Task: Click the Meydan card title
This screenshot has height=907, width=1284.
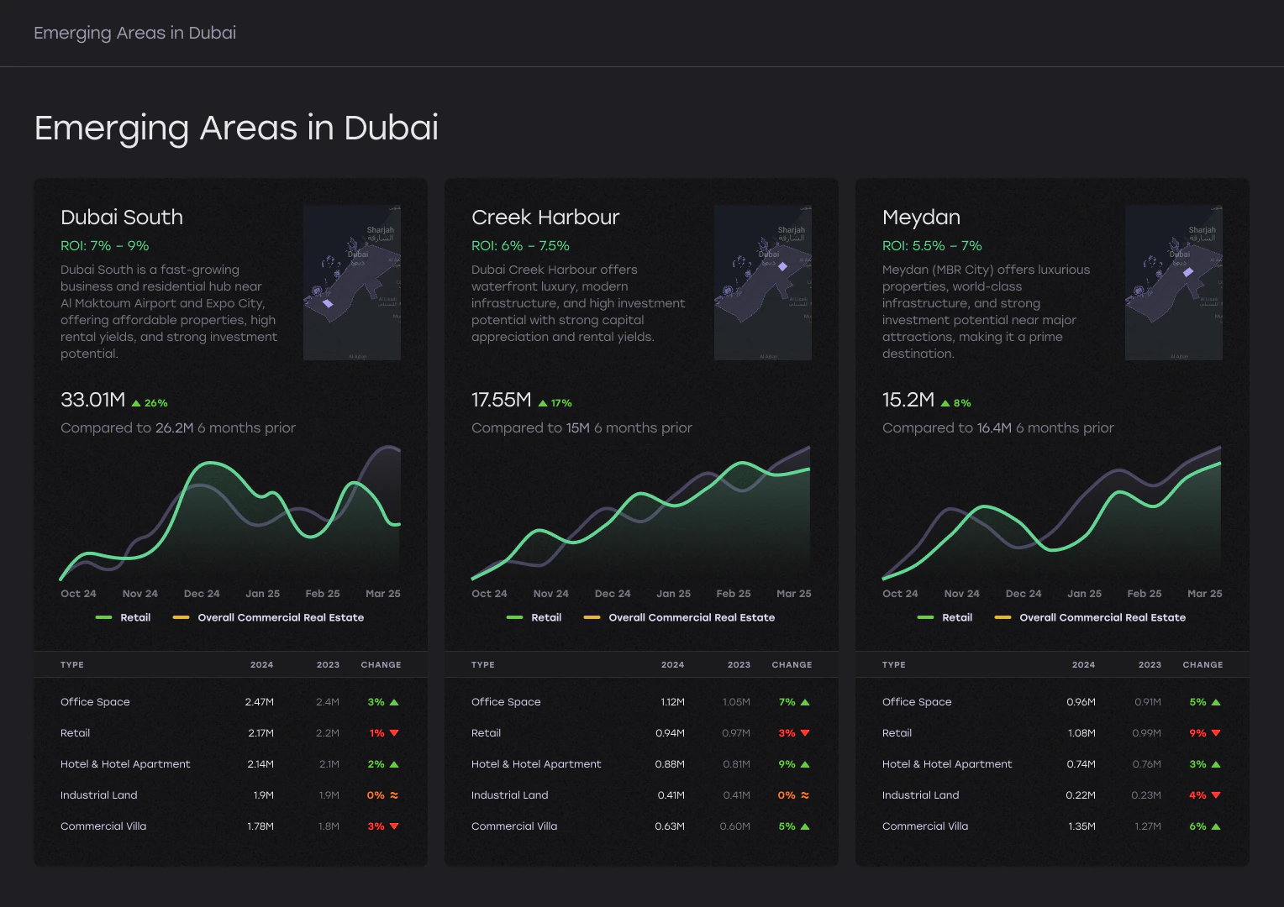Action: [x=921, y=218]
